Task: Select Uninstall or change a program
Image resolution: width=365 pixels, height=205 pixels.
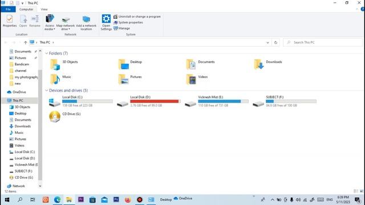Action: coord(137,17)
